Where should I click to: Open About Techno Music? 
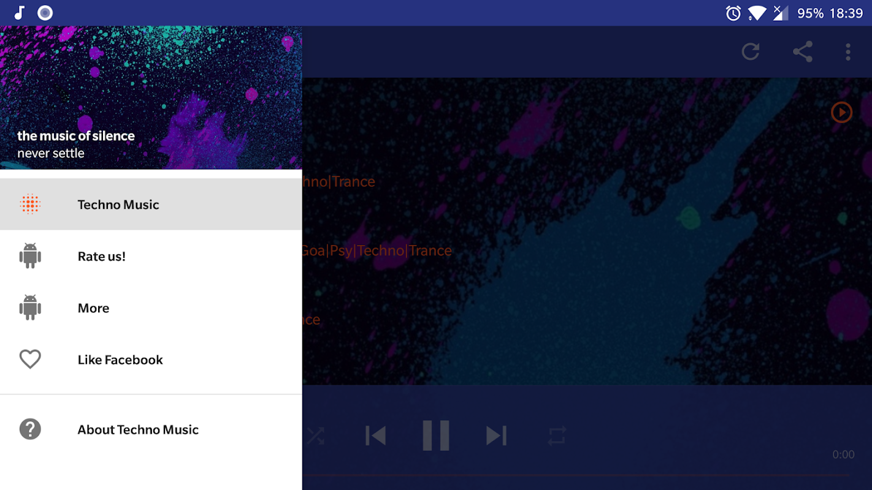coord(151,429)
